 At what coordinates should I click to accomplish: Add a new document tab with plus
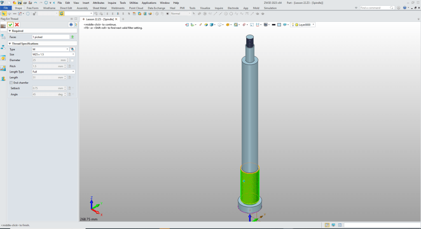(x=123, y=19)
